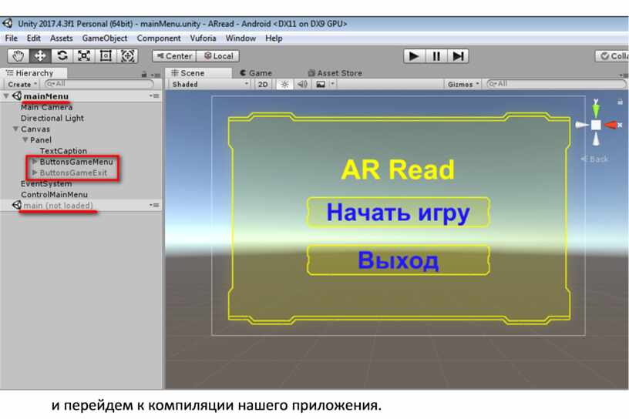Click the Начать игру button in scene

pos(398,213)
